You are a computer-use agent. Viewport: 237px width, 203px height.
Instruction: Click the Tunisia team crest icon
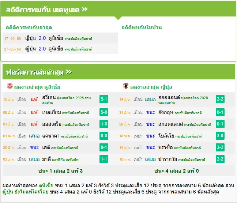coord(10,86)
